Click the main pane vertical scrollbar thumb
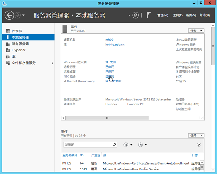This screenshot has height=174, width=217. [x=213, y=46]
